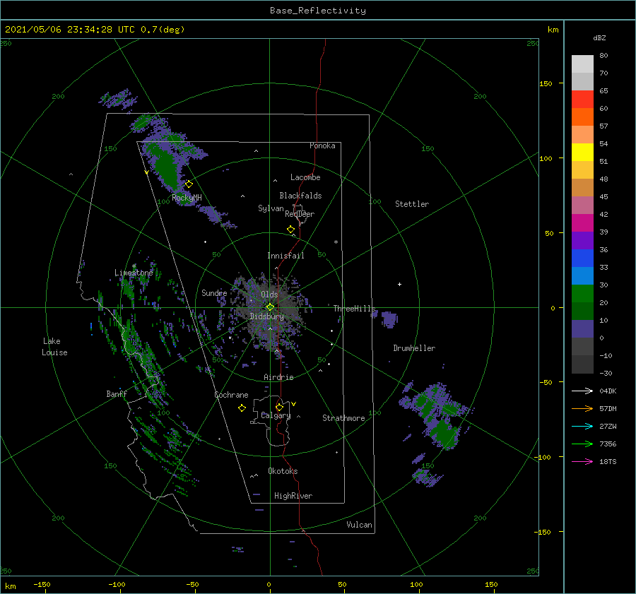Click the green 30 dBZ color swatch

(582, 293)
